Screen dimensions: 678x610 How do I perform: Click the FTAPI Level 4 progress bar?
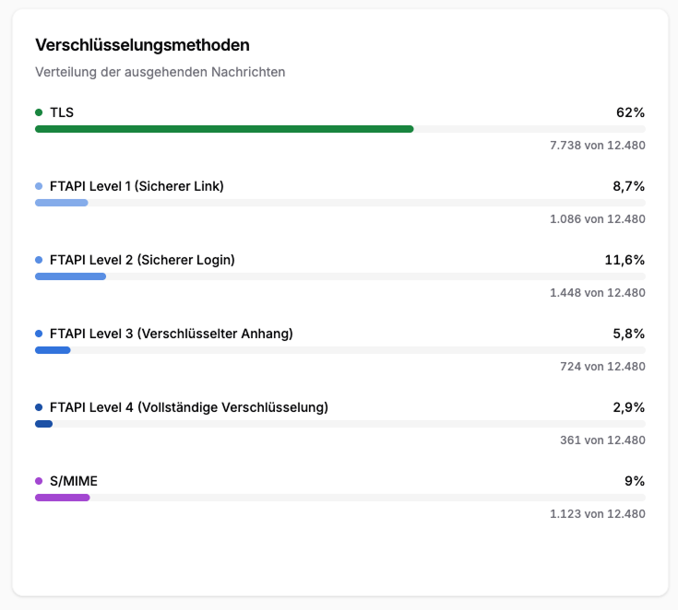pos(339,424)
